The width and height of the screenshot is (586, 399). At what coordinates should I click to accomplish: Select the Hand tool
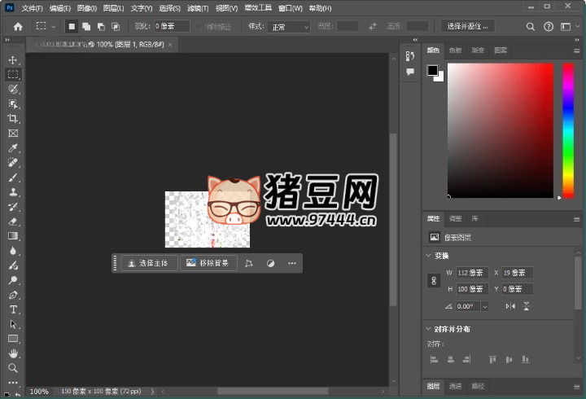(13, 353)
